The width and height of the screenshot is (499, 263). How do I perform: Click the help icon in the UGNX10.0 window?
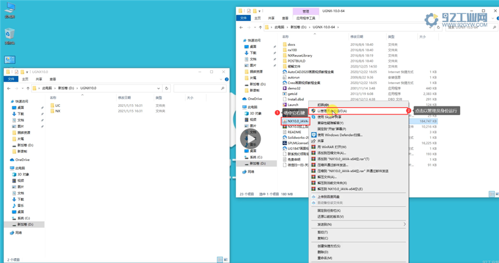[227, 79]
